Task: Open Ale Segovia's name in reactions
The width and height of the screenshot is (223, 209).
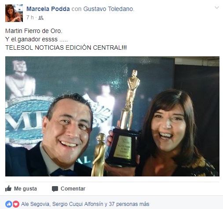Action: [35, 204]
